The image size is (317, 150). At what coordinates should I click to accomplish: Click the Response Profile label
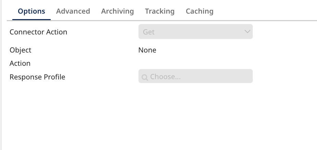(37, 77)
